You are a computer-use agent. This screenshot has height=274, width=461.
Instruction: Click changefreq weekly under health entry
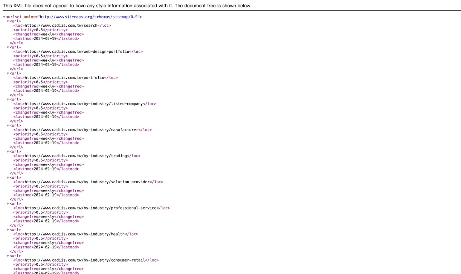click(x=47, y=243)
